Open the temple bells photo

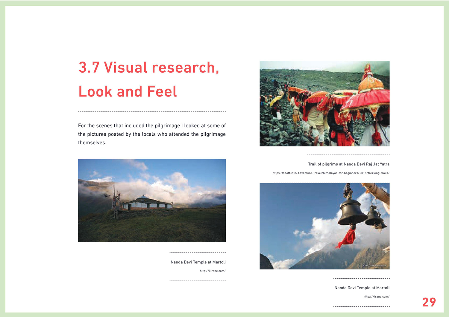point(324,226)
